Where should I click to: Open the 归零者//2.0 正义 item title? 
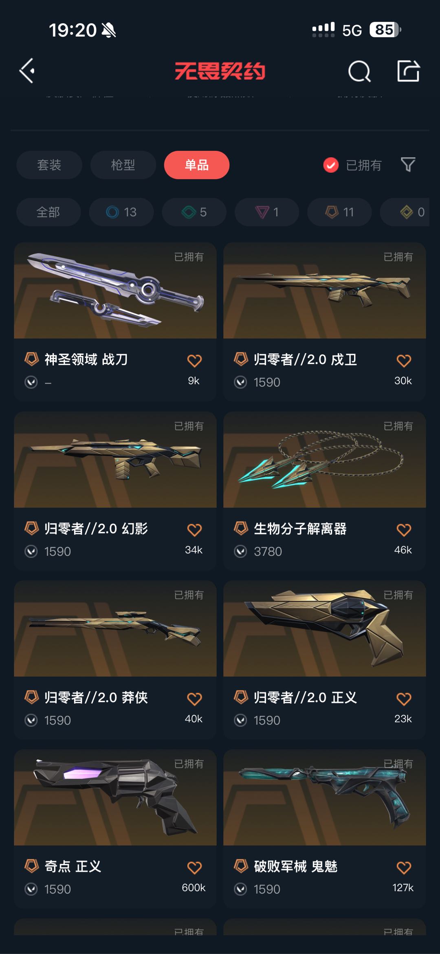pyautogui.click(x=305, y=697)
